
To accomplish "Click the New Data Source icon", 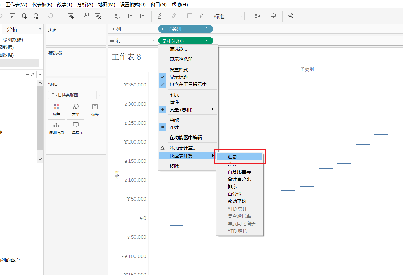I will coord(24,16).
